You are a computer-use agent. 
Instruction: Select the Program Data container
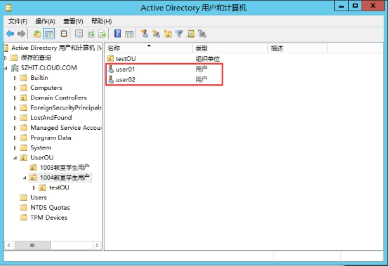[51, 138]
